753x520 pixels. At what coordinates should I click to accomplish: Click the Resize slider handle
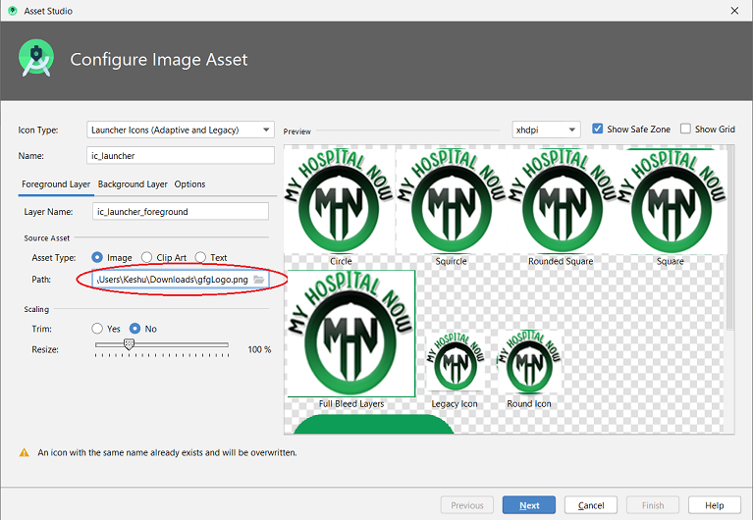[129, 344]
